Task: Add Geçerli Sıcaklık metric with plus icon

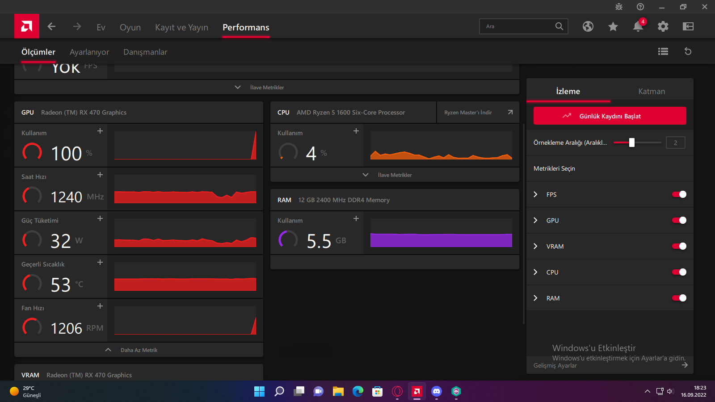Action: click(x=100, y=262)
